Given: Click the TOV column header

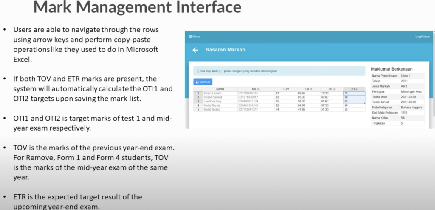Looking at the screenshot, I should [x=286, y=89].
